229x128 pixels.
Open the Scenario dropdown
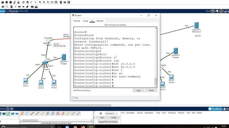[x=111, y=113]
